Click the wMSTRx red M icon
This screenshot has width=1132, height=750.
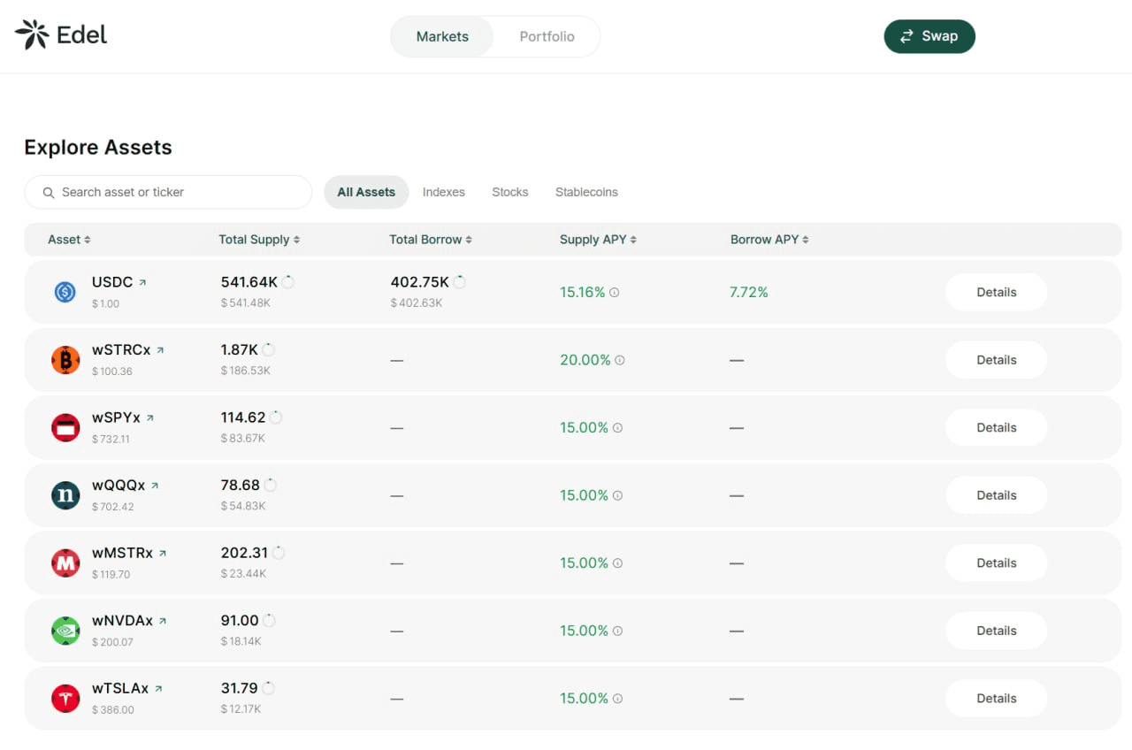pos(65,563)
